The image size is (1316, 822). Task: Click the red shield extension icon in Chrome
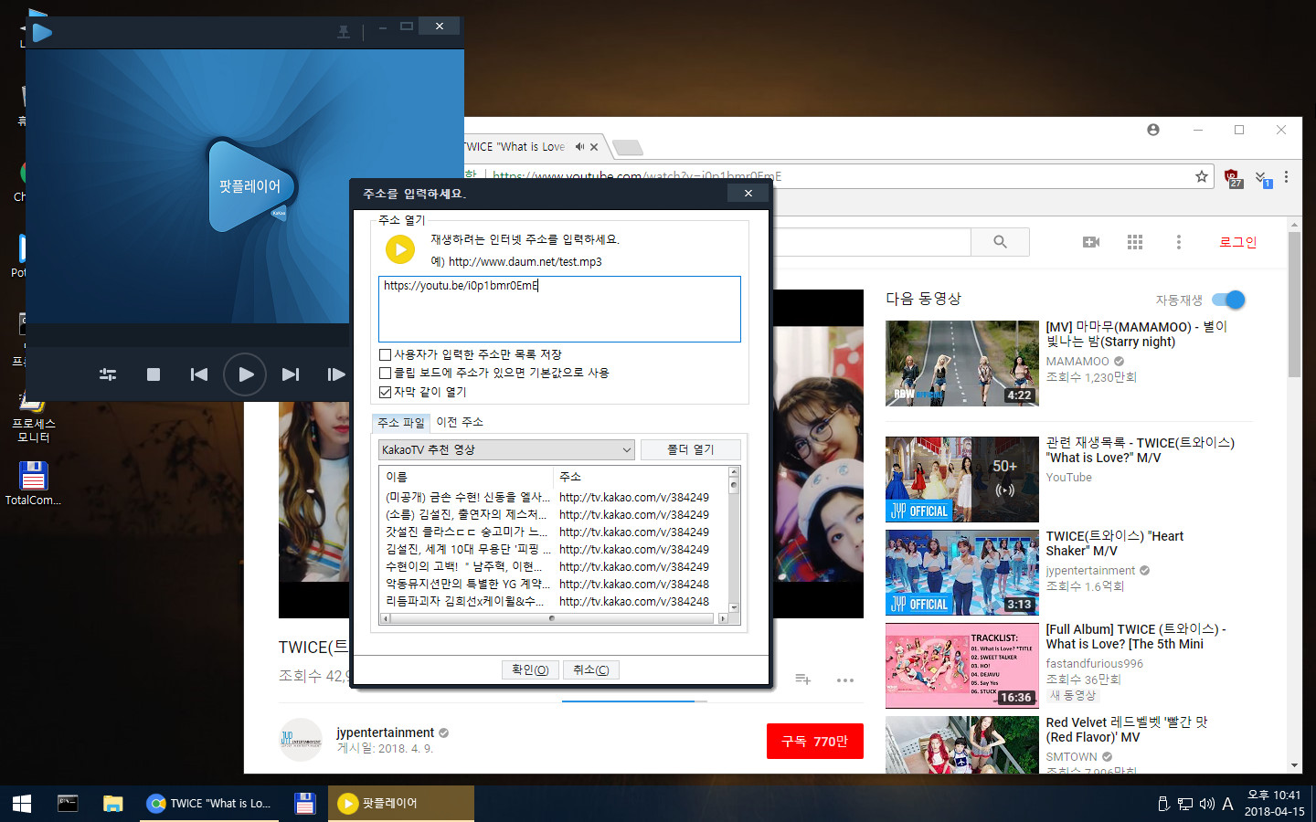pos(1233,177)
